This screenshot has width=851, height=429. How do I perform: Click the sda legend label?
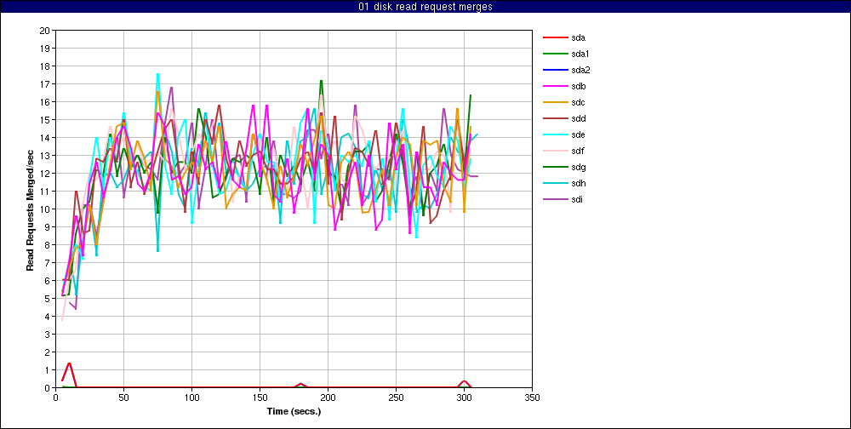pyautogui.click(x=578, y=38)
